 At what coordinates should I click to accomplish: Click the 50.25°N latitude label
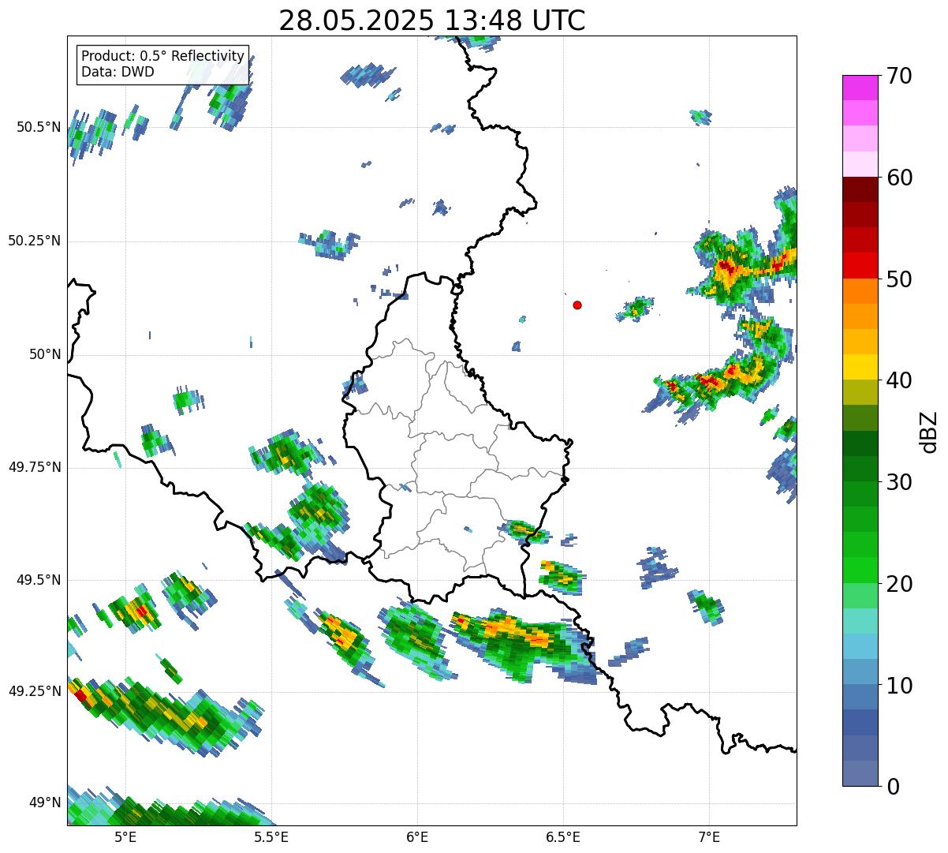point(35,241)
